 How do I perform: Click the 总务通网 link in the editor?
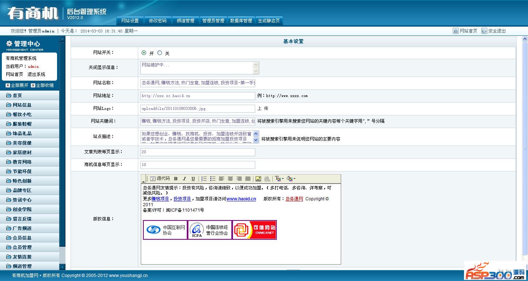pyautogui.click(x=294, y=199)
